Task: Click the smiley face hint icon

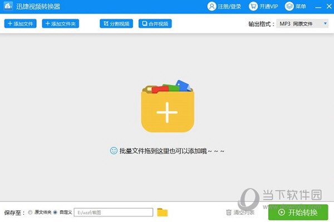Action: coord(114,151)
